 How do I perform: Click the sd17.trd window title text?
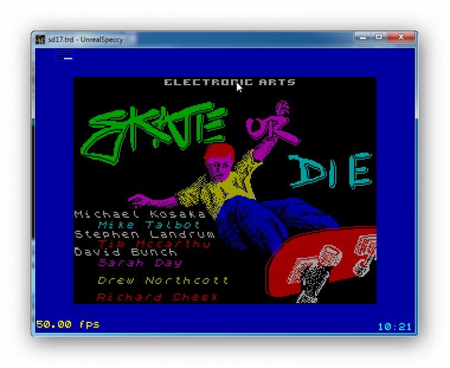(x=85, y=39)
